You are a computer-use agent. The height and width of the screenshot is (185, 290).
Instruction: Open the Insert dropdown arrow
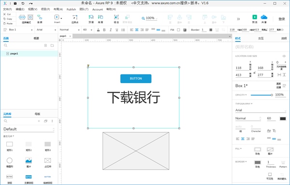pos(61,18)
